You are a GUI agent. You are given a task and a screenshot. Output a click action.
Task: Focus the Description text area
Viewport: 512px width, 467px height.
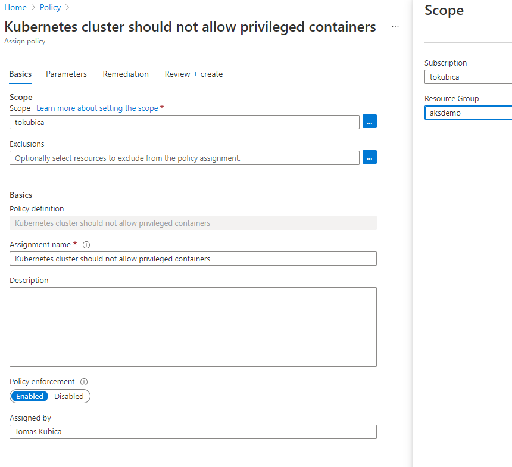pos(193,326)
